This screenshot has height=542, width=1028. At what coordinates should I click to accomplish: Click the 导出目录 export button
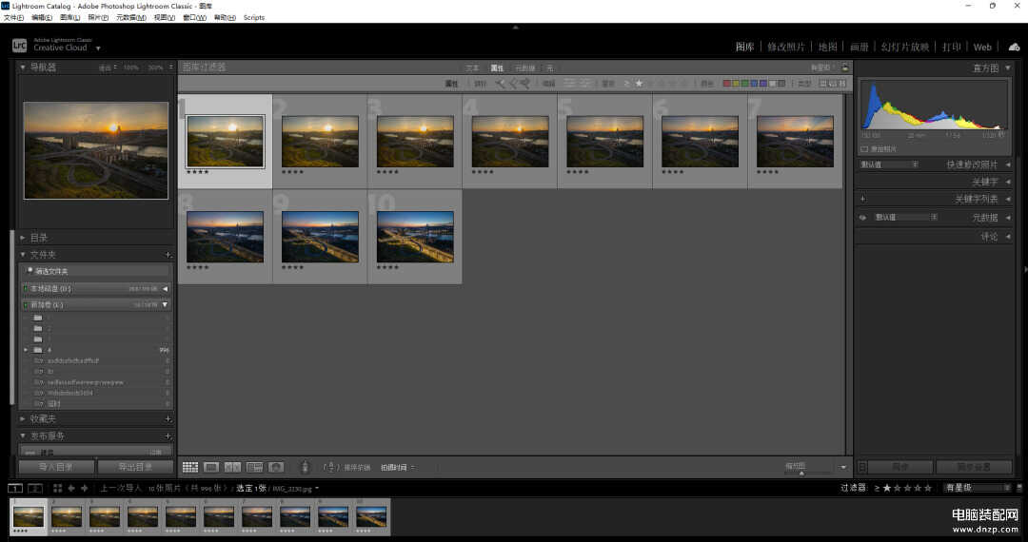(134, 467)
